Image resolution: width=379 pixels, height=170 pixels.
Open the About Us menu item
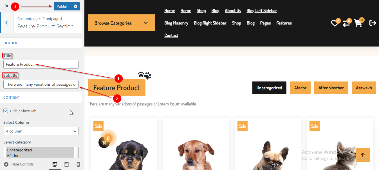pos(233,11)
